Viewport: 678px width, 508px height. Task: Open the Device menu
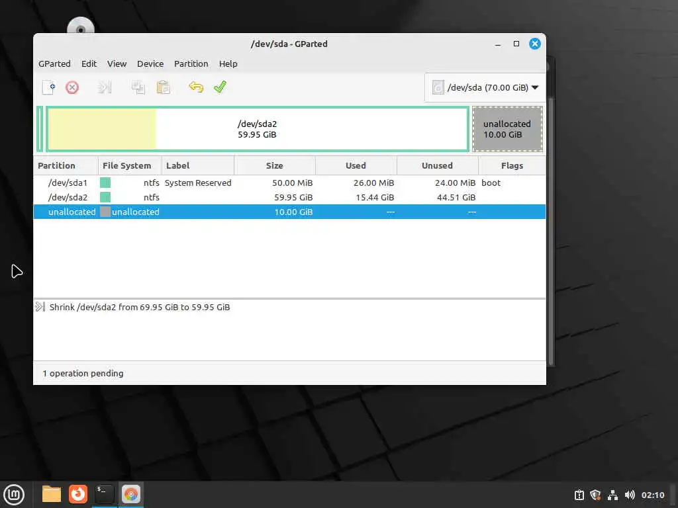(150, 64)
